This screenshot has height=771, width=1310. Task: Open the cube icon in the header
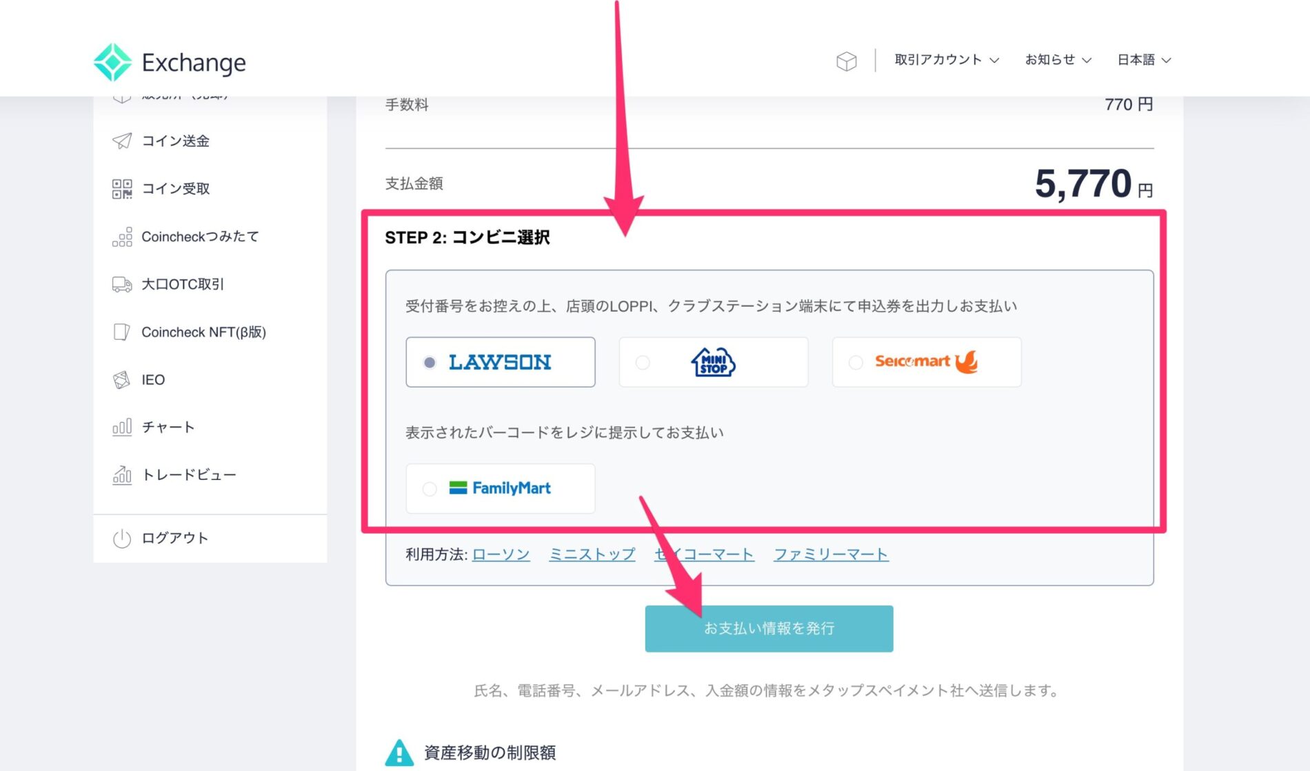coord(846,61)
